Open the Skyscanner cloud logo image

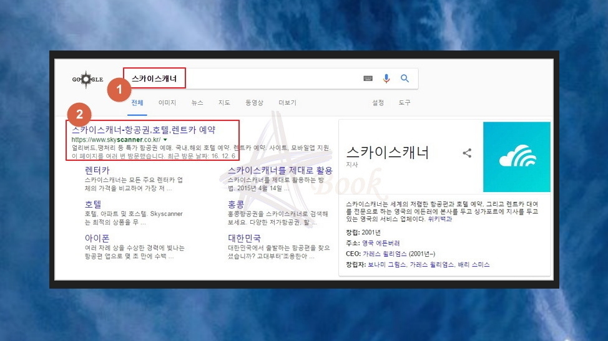click(516, 156)
